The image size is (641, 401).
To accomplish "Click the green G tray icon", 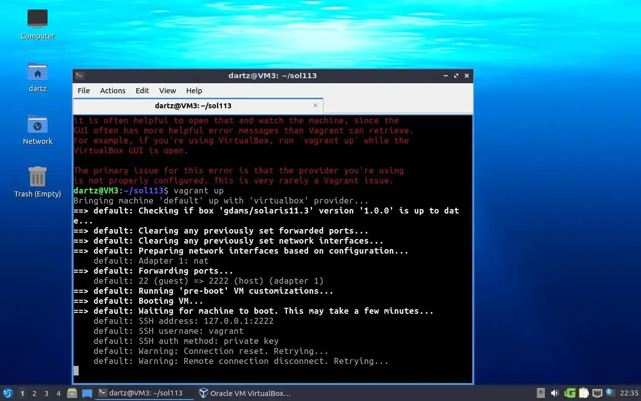I will click(x=570, y=393).
